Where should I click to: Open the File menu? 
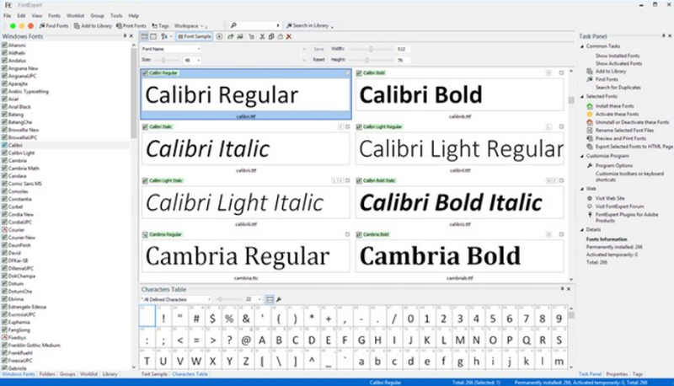coord(8,15)
